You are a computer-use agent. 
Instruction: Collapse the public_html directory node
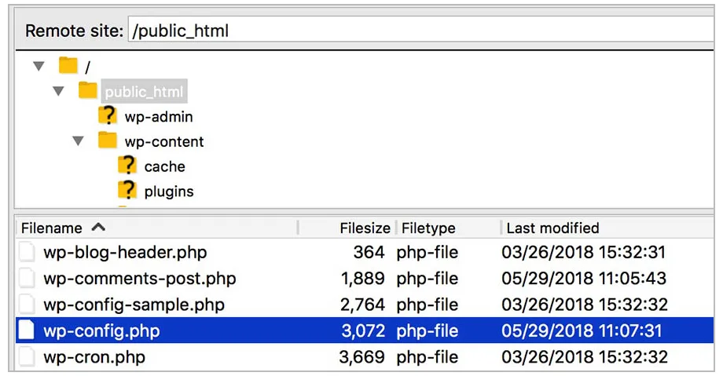click(59, 91)
